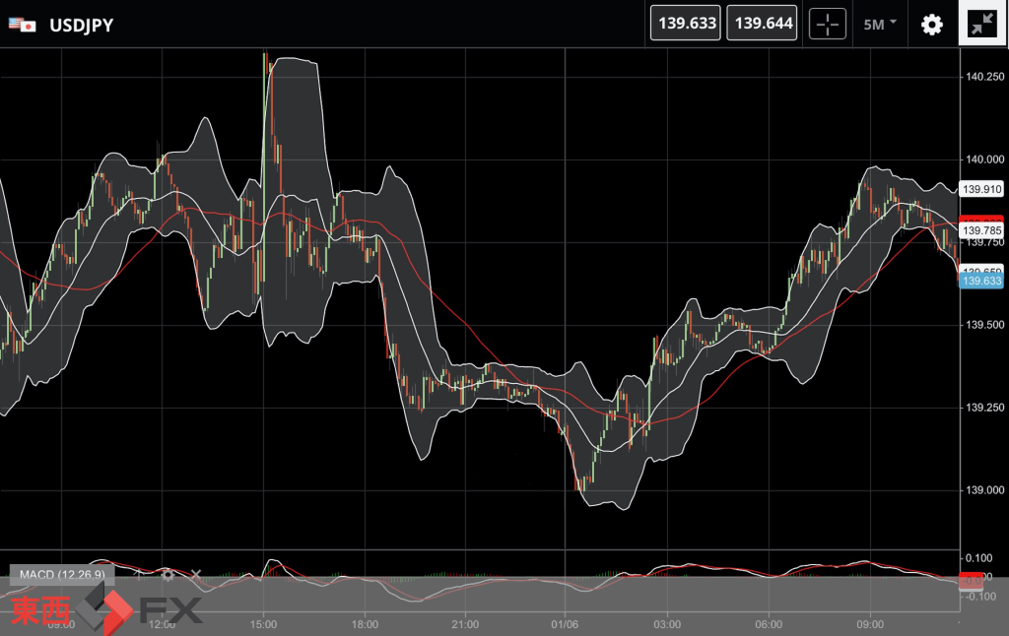
Task: Move MACD pane up with arrow icon
Action: click(x=139, y=575)
